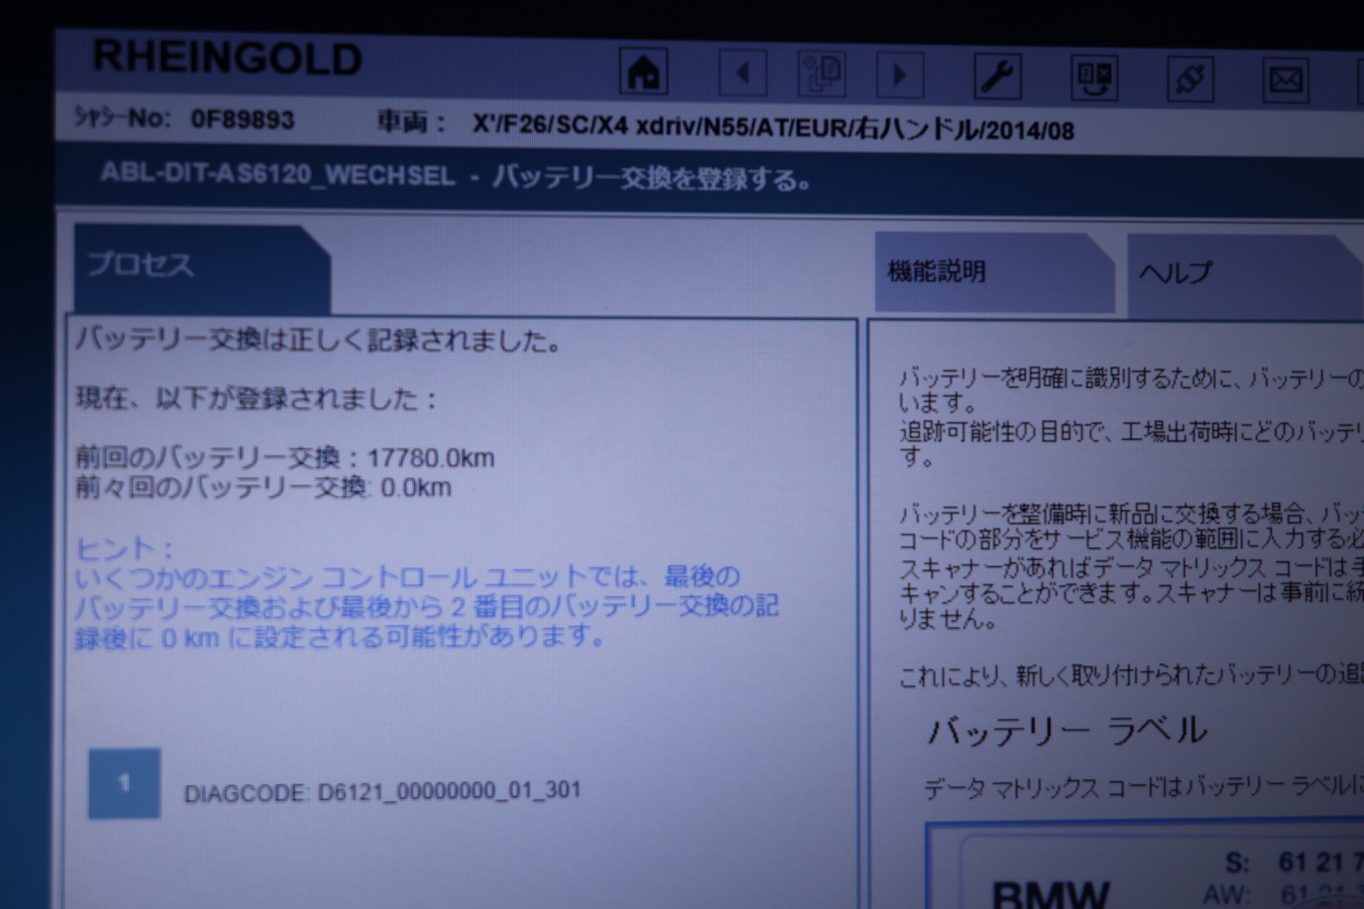The height and width of the screenshot is (909, 1364).
Task: Click the データ マトリックス コード description line
Action: coord(1143,786)
